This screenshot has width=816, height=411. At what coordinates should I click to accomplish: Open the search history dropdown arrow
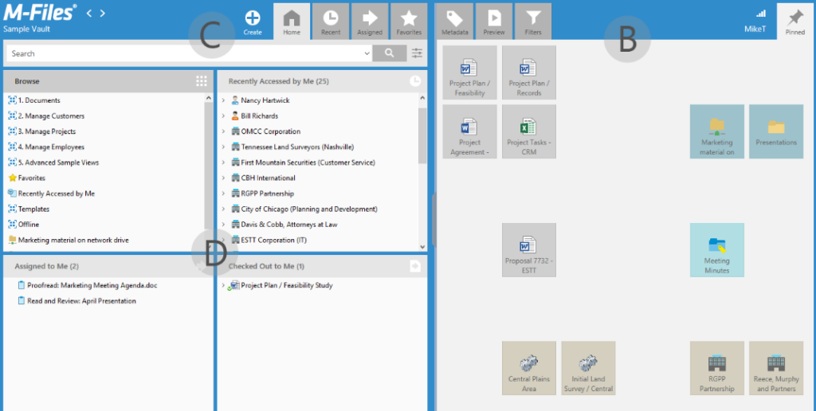367,53
